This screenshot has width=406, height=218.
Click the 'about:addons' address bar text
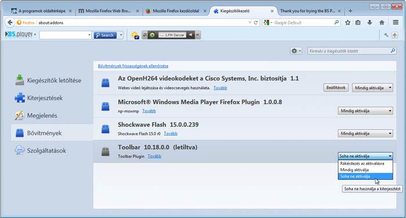(x=51, y=23)
